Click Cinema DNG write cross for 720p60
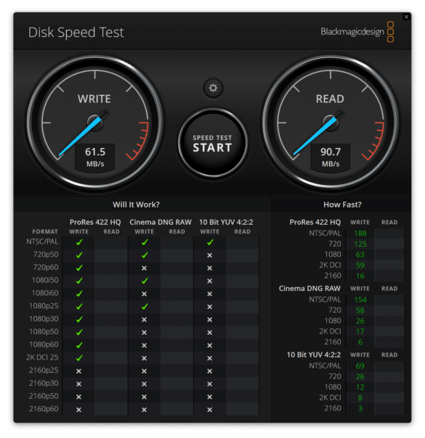 [144, 268]
